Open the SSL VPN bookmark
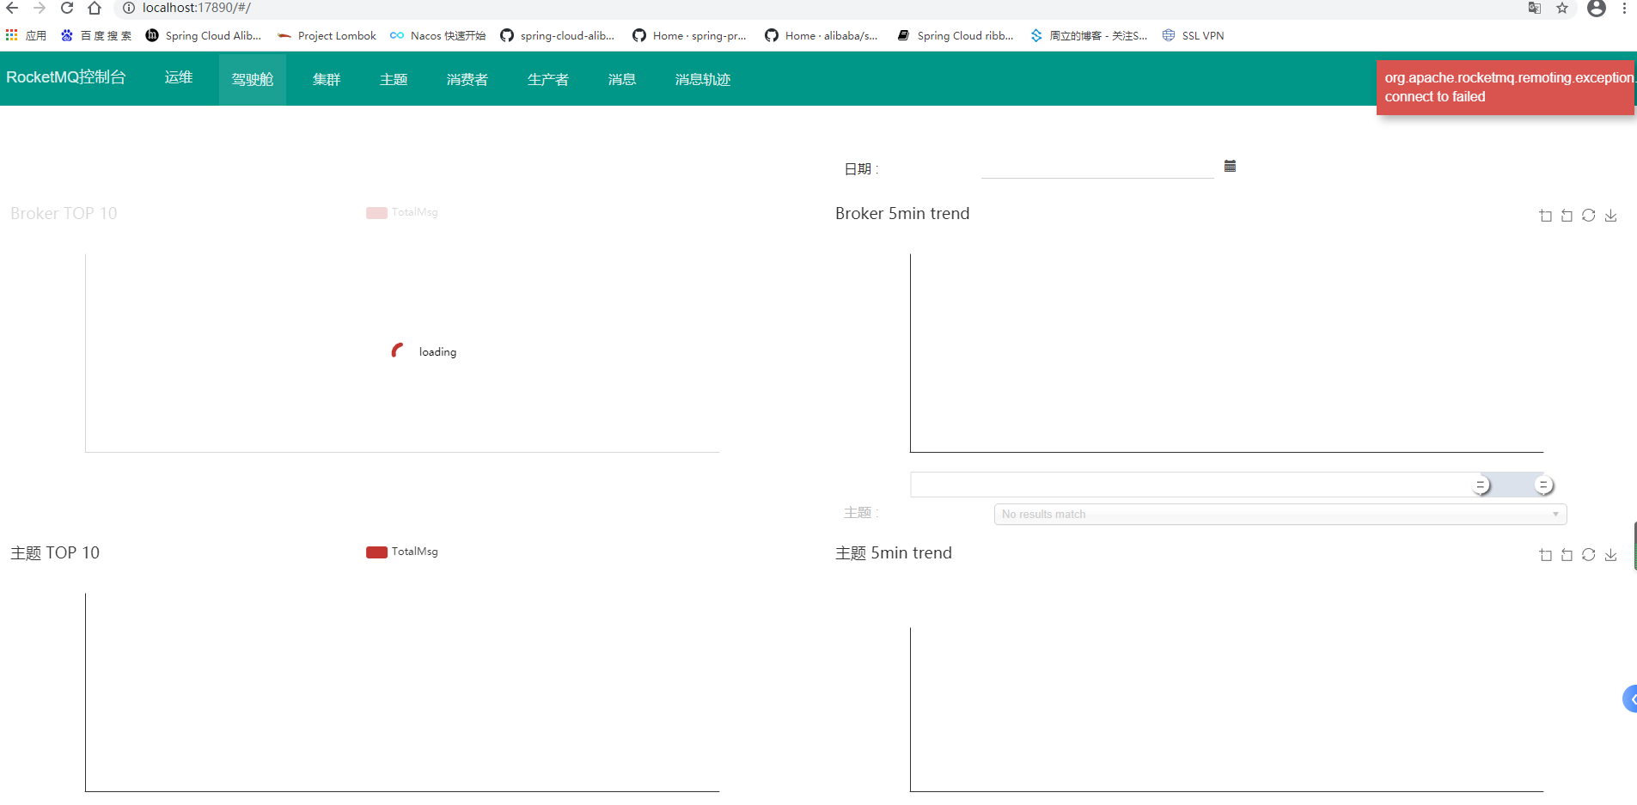 click(x=1193, y=35)
